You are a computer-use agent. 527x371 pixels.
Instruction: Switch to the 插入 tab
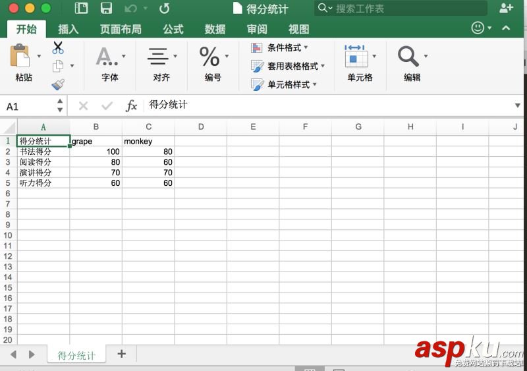pos(69,29)
